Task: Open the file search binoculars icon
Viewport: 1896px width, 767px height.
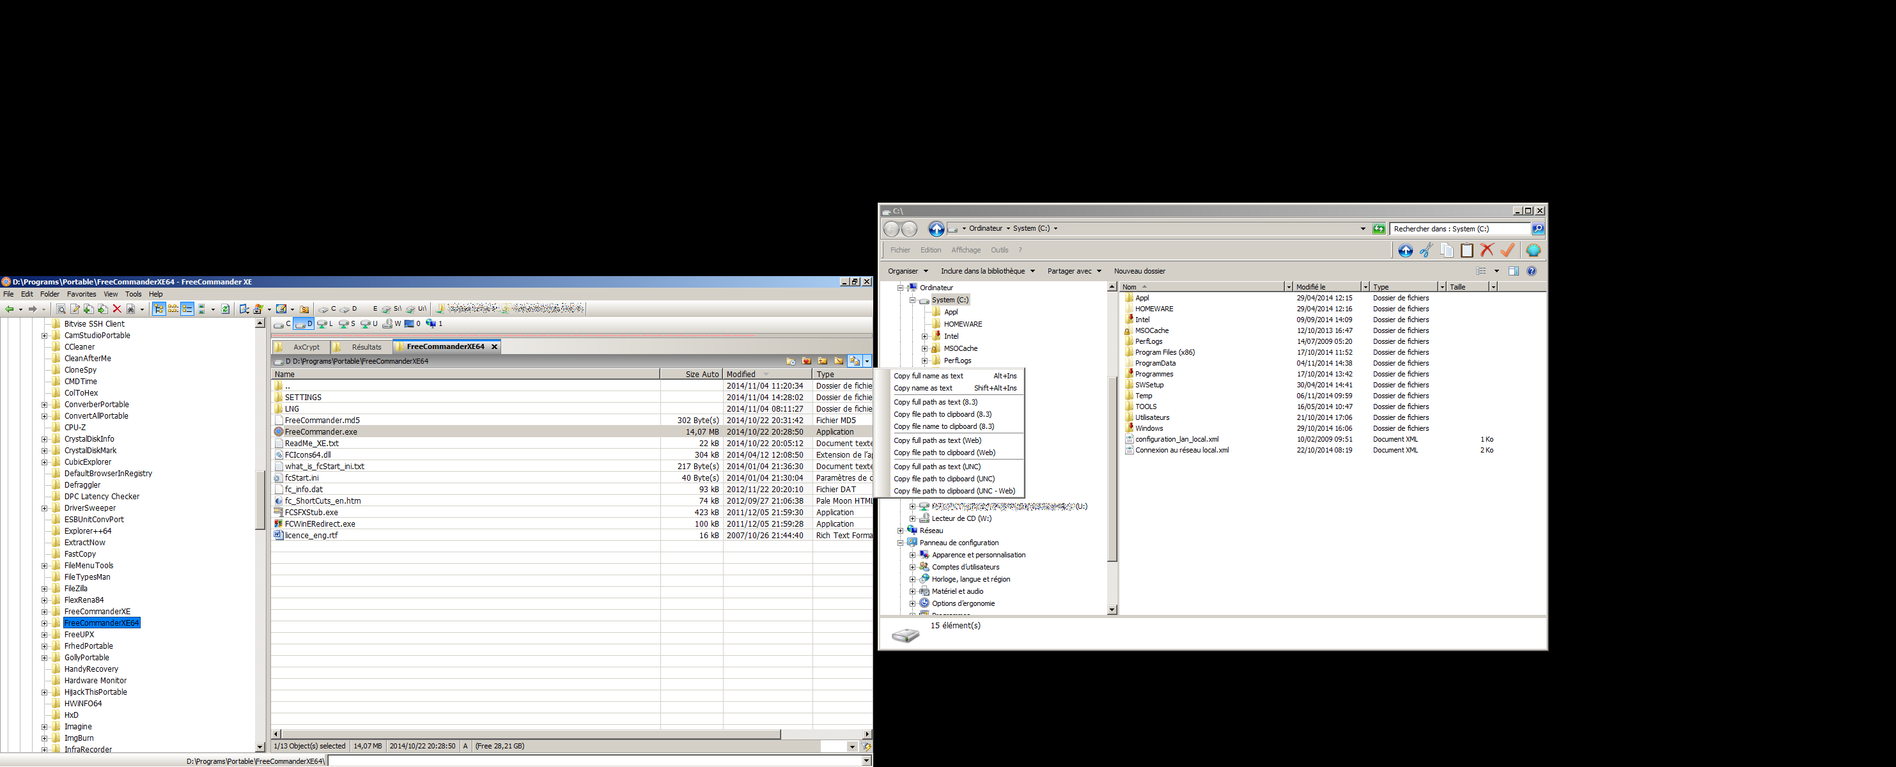Action: point(131,309)
